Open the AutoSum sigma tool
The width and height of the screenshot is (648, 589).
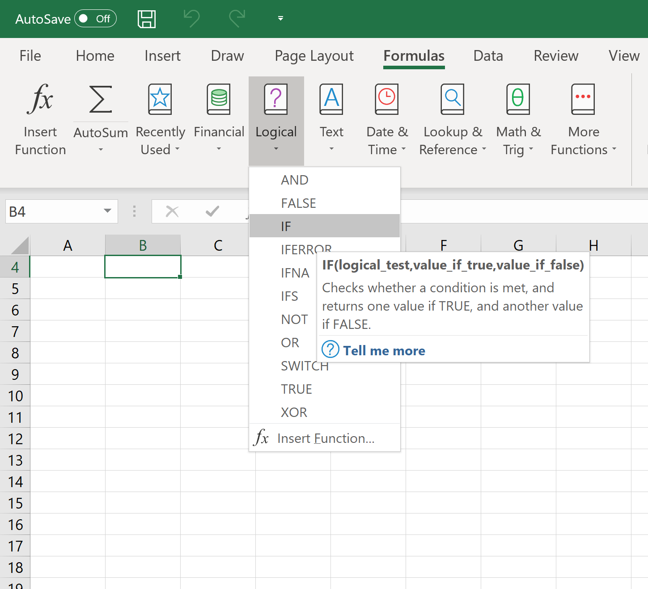point(101,100)
